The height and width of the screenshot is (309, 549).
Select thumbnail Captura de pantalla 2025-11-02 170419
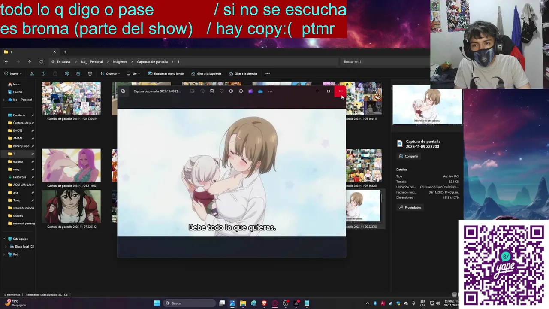tap(71, 101)
